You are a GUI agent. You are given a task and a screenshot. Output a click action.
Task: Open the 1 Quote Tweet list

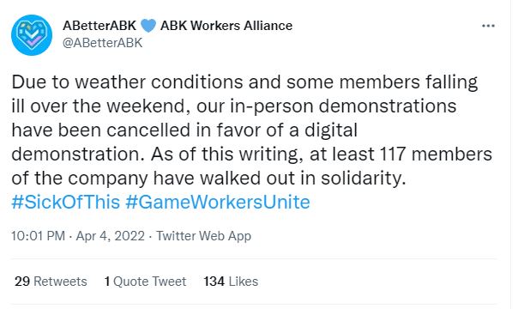(x=145, y=282)
